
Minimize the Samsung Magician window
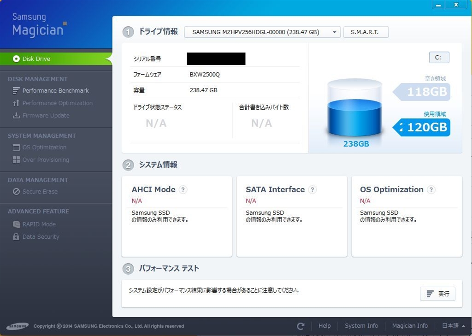[439, 5]
